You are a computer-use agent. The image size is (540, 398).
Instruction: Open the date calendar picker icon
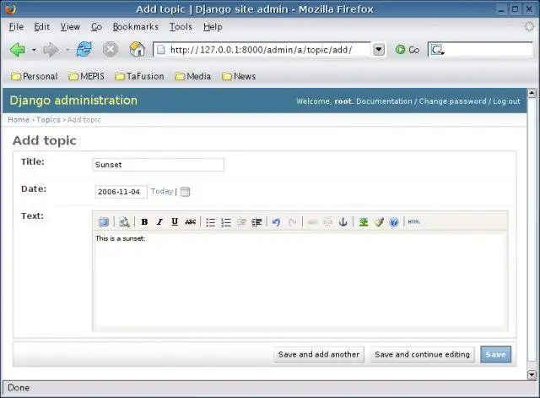pyautogui.click(x=185, y=192)
